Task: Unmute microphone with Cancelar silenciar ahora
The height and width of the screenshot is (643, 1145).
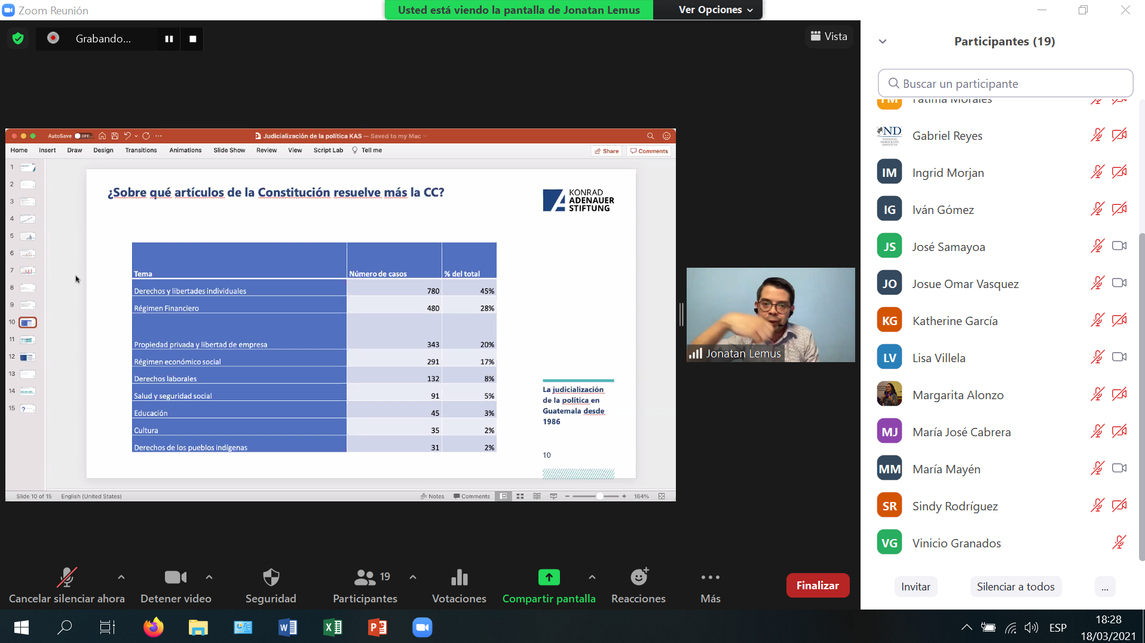Action: coord(66,577)
